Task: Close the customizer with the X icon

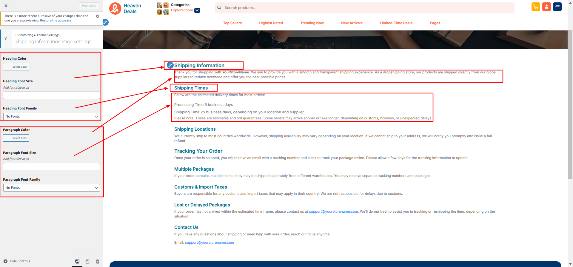Action: [x=6, y=6]
